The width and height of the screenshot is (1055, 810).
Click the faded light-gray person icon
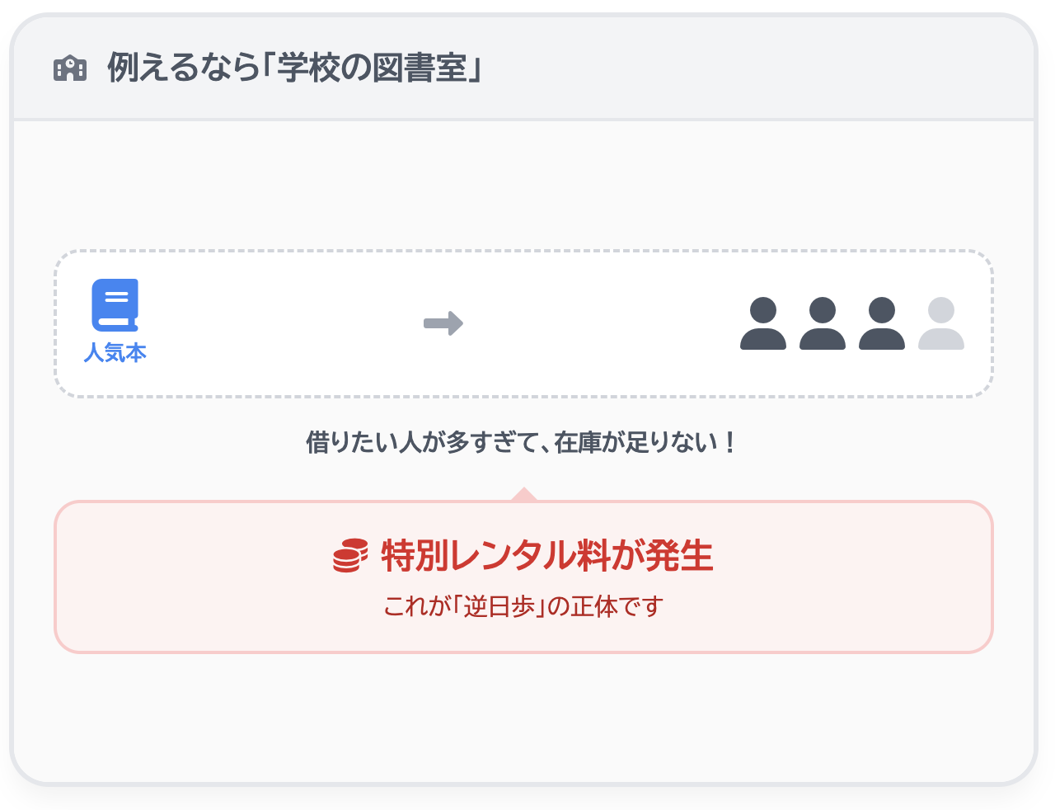(941, 323)
